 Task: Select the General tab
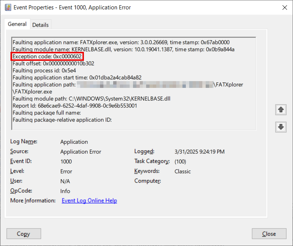click(17, 24)
